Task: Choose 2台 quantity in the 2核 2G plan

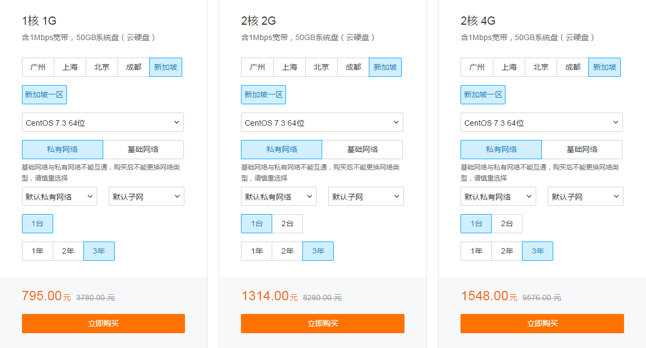Action: (x=288, y=223)
